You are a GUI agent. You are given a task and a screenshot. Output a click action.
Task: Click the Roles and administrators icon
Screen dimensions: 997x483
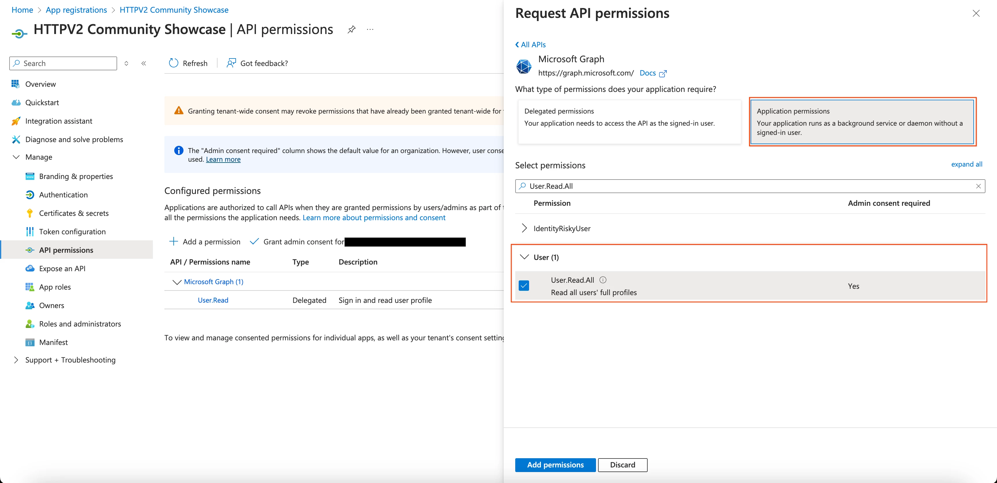30,324
